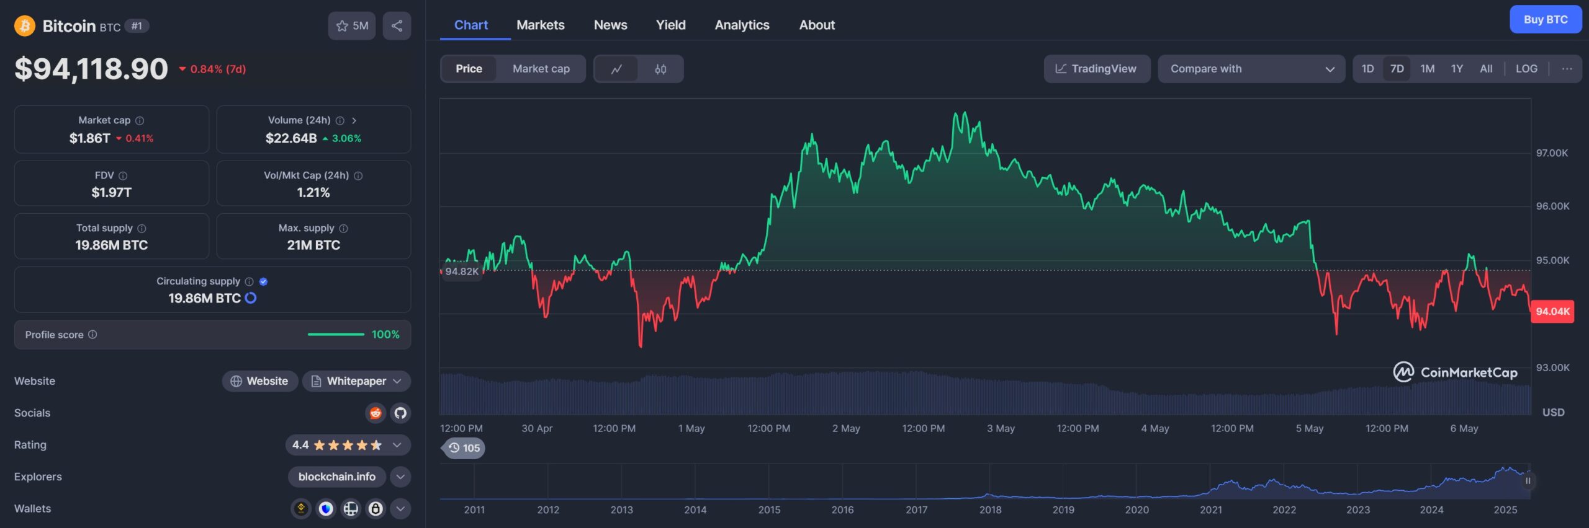Image resolution: width=1589 pixels, height=528 pixels.
Task: Set chart range to 1Y
Action: [x=1457, y=69]
